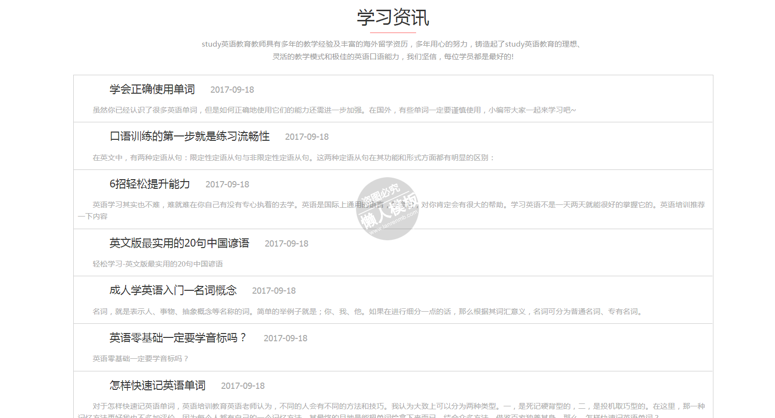The height and width of the screenshot is (418, 775).
Task: Open the article 成人学英语入门—名词概念
Action: [173, 290]
